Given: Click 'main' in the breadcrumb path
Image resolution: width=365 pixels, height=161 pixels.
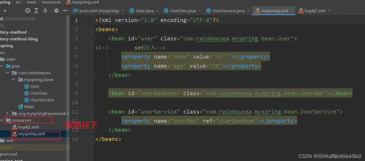Looking at the screenshot, I should coord(31,2).
